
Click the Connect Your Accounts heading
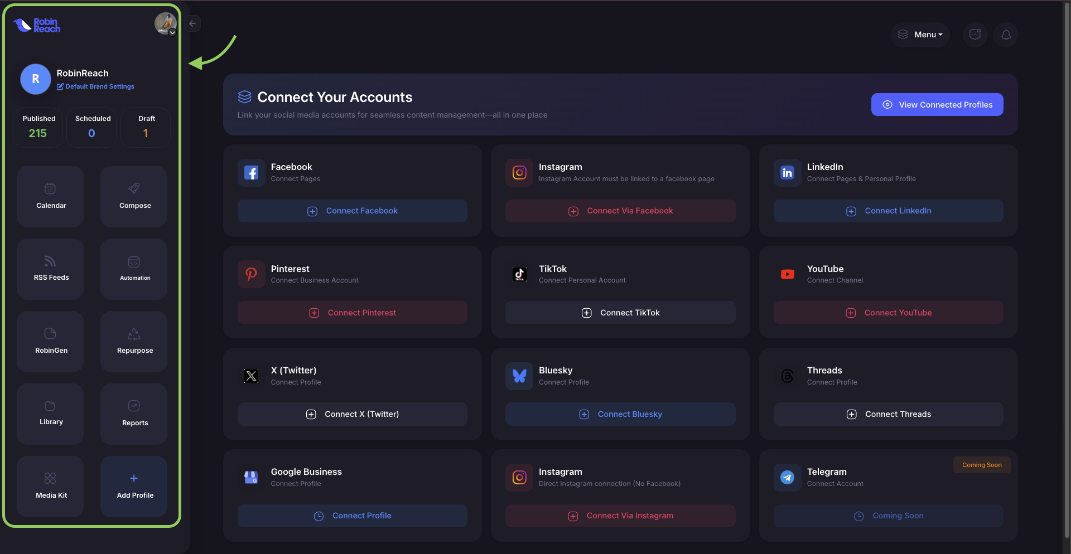click(335, 97)
